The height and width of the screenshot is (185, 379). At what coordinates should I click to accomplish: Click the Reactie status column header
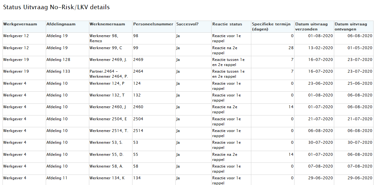pos(227,24)
